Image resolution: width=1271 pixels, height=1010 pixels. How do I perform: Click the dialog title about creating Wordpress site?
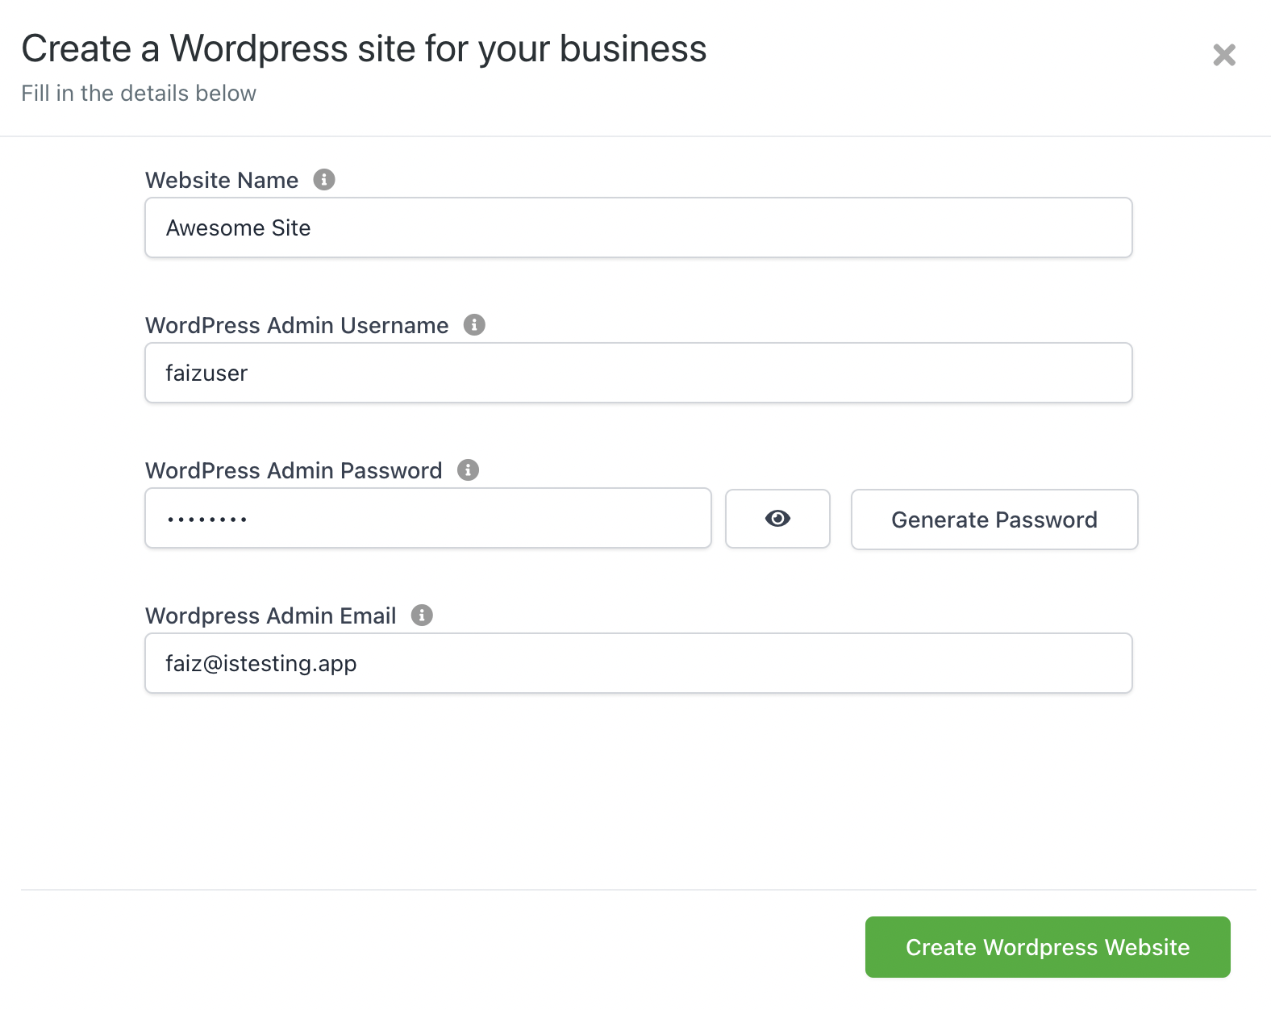point(364,48)
